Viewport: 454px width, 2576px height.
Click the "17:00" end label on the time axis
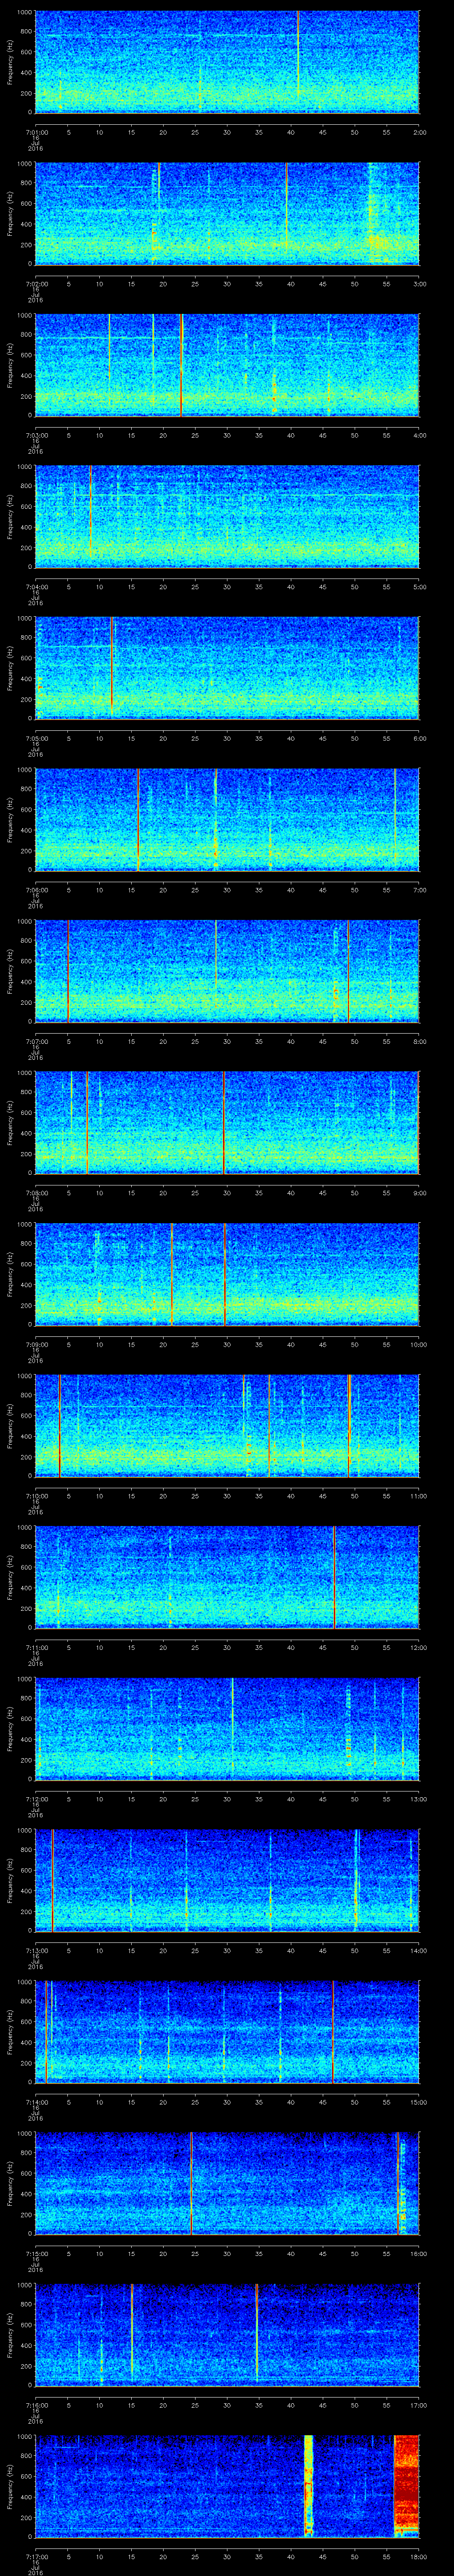point(418,2405)
